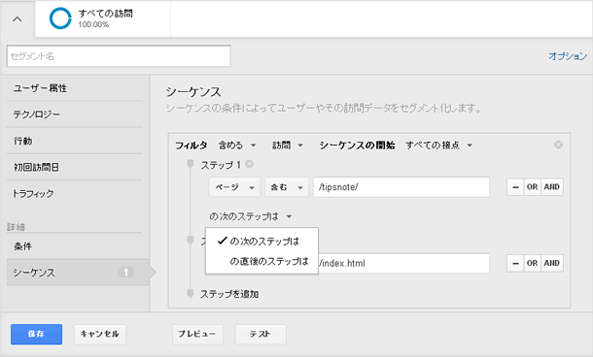Click the ステップ 1 label
Screen dimensions: 593x357
coord(221,165)
